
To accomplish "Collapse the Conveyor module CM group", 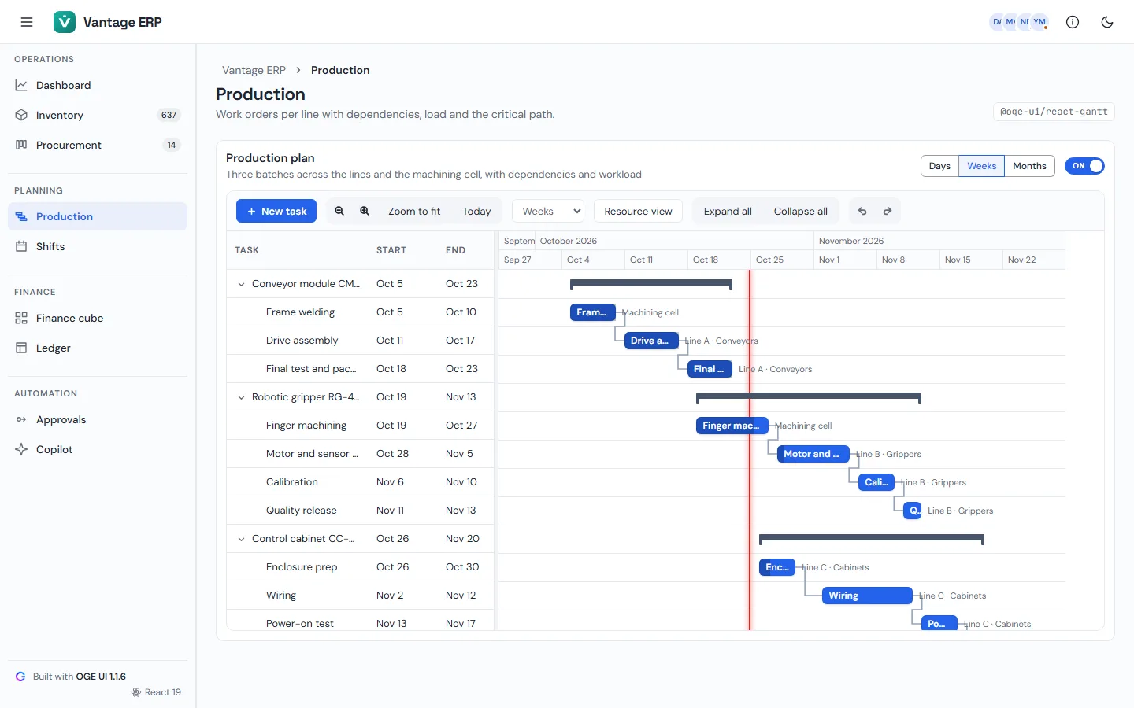I will pyautogui.click(x=241, y=284).
